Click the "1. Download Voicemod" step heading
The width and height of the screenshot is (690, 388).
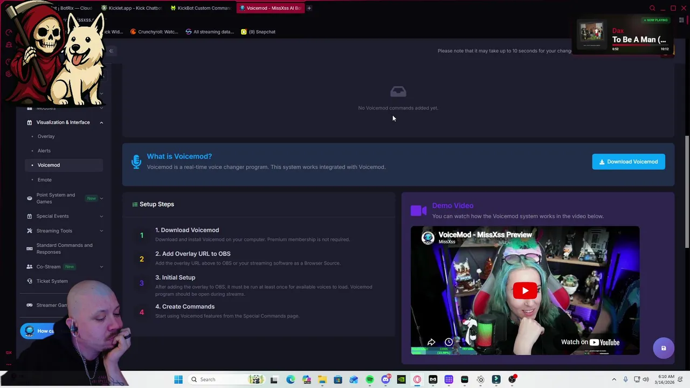(x=187, y=230)
